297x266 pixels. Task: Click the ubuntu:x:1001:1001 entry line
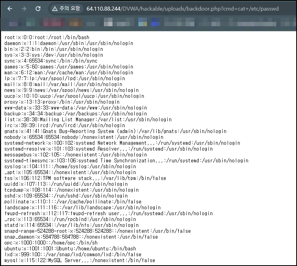pos(70,248)
